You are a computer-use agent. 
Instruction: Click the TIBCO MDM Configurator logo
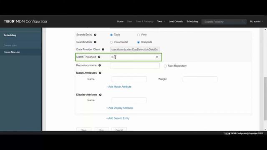[x=26, y=21]
